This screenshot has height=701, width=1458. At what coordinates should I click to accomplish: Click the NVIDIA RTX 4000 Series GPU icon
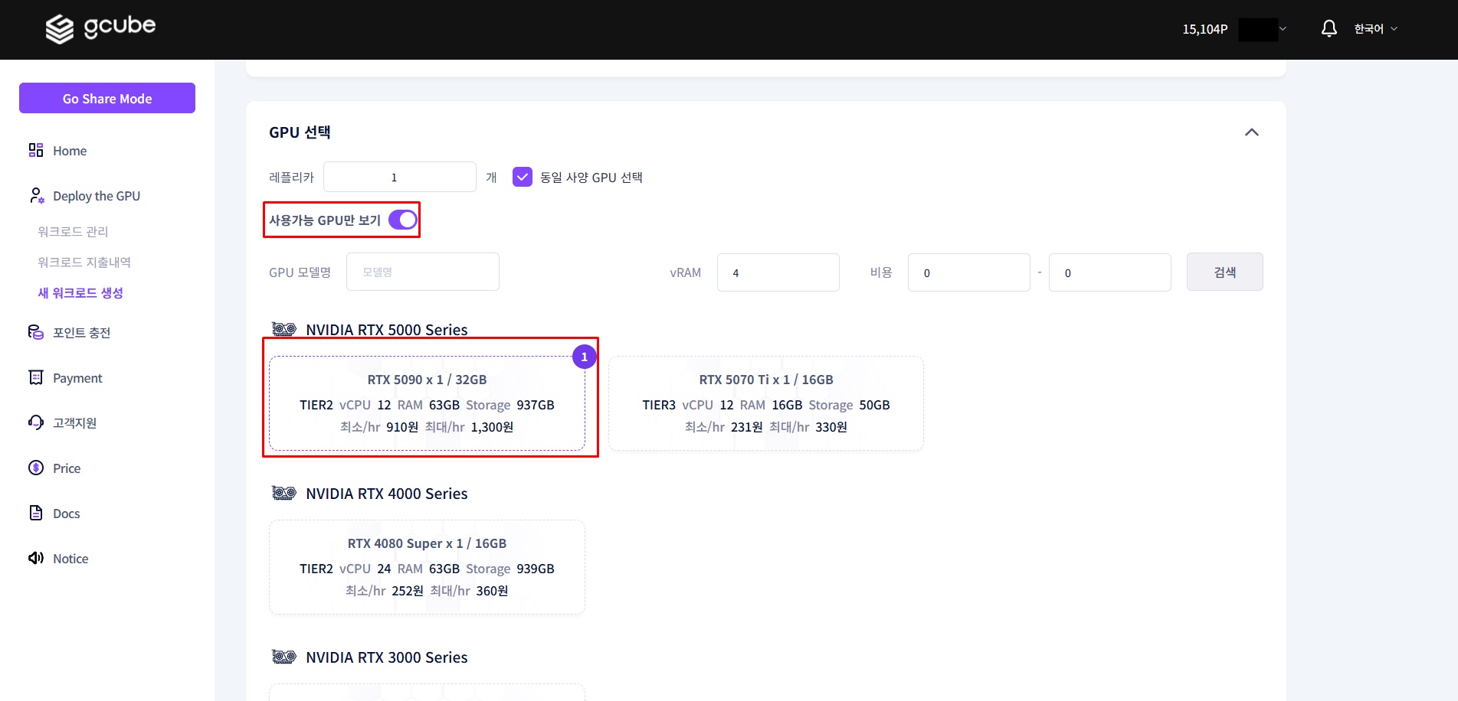(284, 494)
